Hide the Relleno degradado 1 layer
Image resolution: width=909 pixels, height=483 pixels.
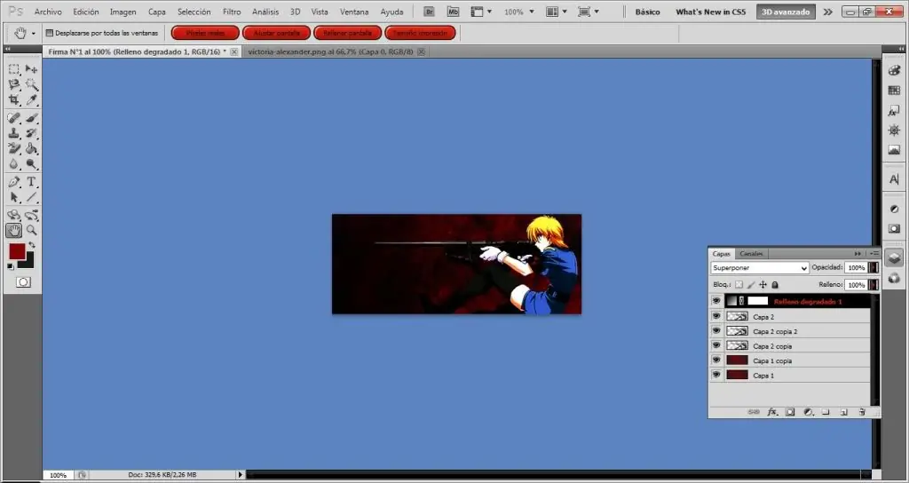point(716,301)
